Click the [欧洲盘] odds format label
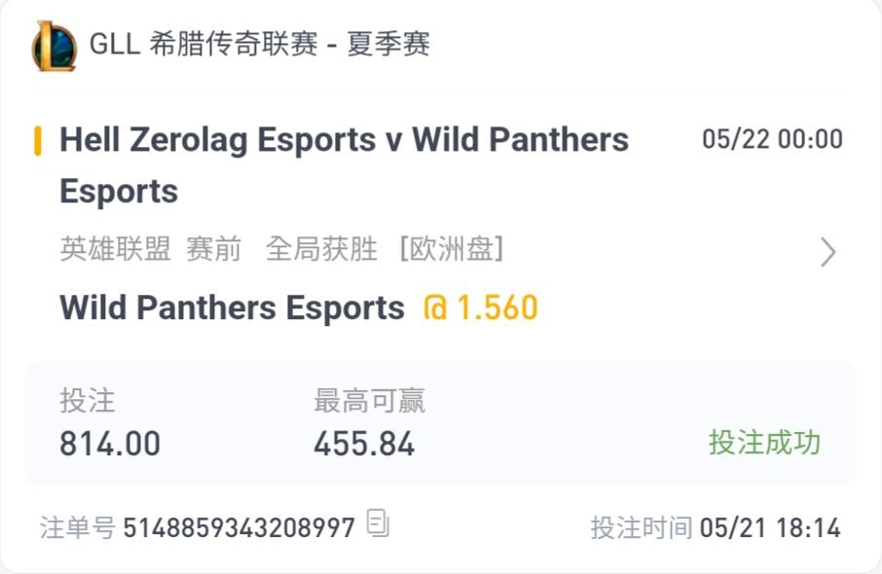The height and width of the screenshot is (574, 882). 451,250
